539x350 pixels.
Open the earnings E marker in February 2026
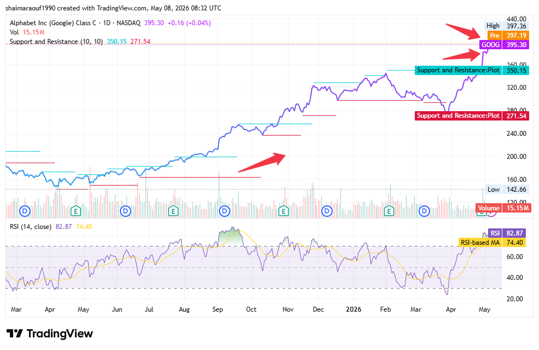coord(389,211)
